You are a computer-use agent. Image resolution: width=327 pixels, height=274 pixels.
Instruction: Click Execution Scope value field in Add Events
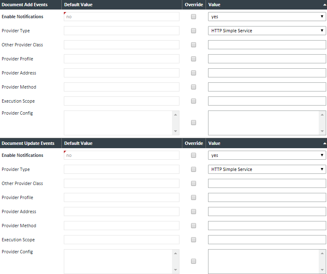click(266, 101)
